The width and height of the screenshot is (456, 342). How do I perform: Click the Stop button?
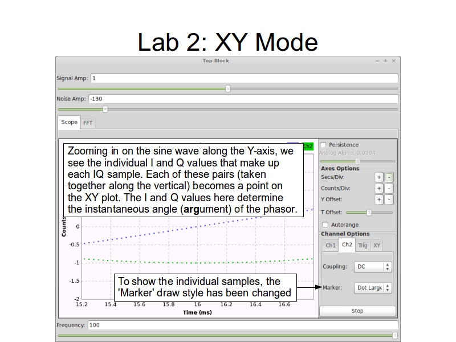[x=357, y=311]
